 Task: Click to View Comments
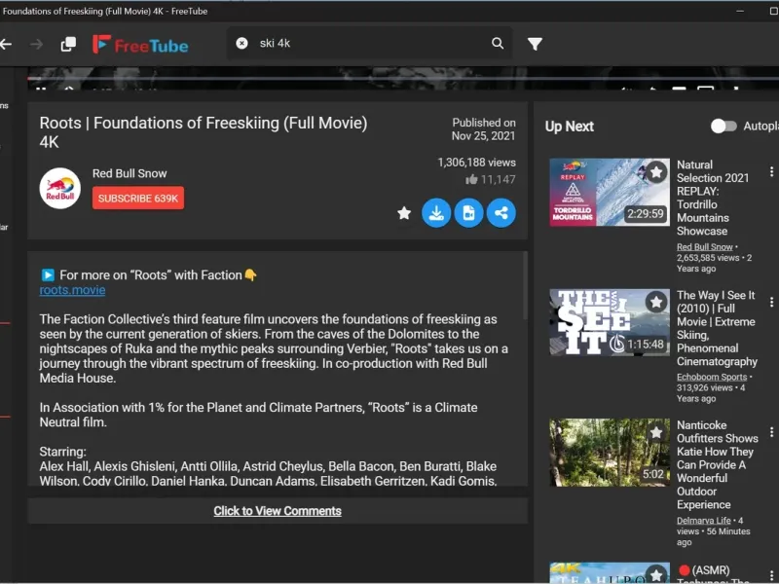[x=278, y=511]
